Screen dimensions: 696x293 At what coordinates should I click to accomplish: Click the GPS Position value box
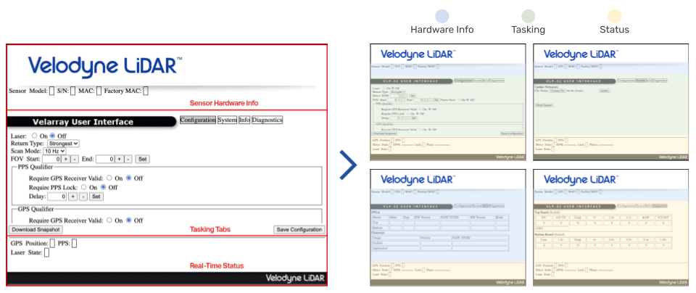(52, 243)
